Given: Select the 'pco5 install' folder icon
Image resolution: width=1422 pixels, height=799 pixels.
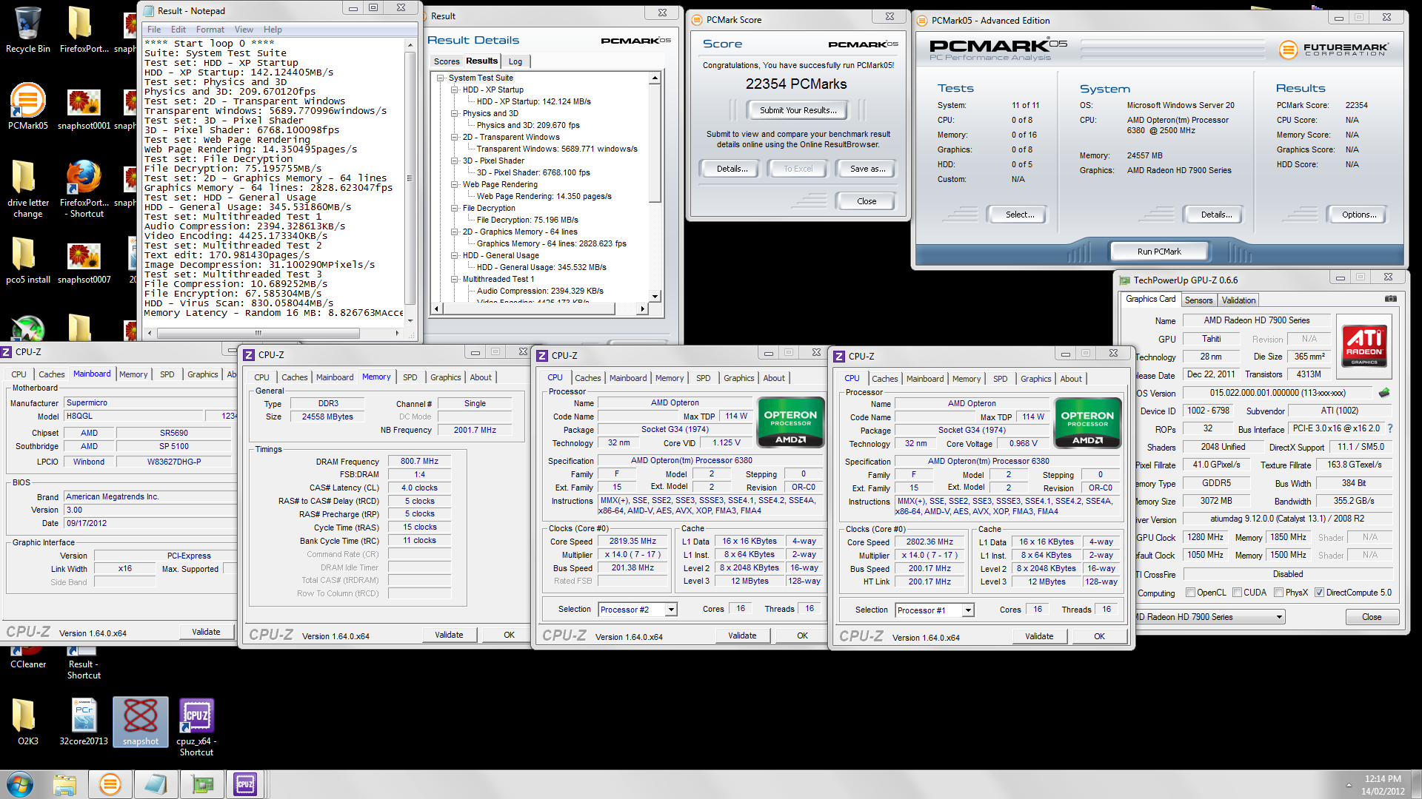Looking at the screenshot, I should coord(28,260).
